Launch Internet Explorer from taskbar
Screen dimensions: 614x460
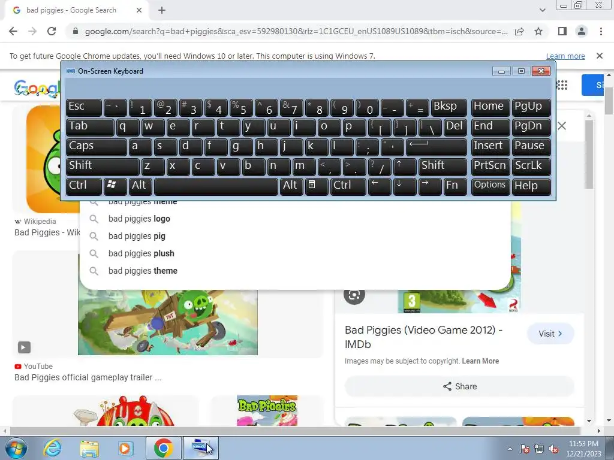tap(52, 448)
